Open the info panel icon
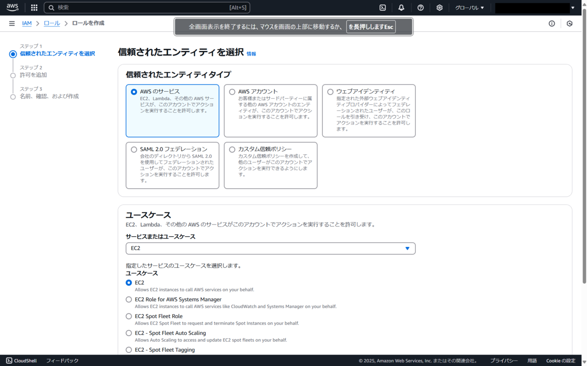This screenshot has width=587, height=366. pyautogui.click(x=552, y=23)
